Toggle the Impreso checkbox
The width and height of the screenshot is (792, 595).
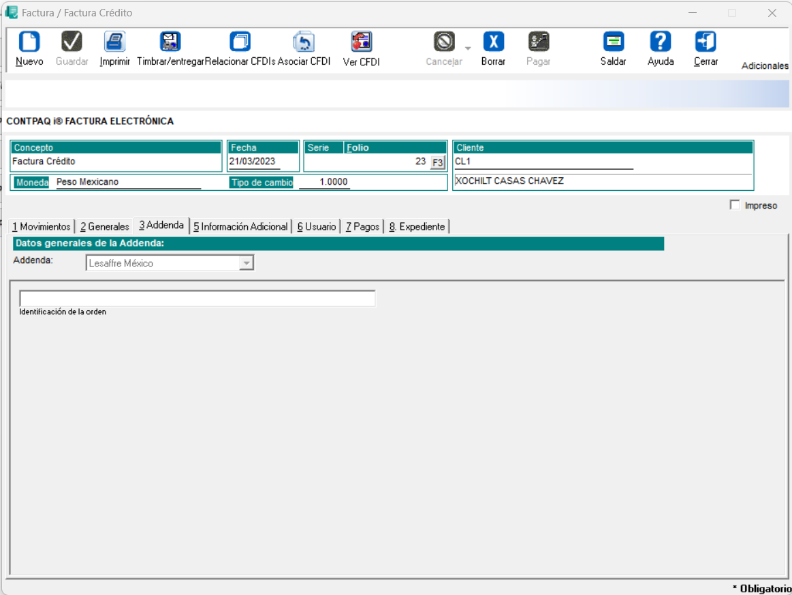click(735, 205)
